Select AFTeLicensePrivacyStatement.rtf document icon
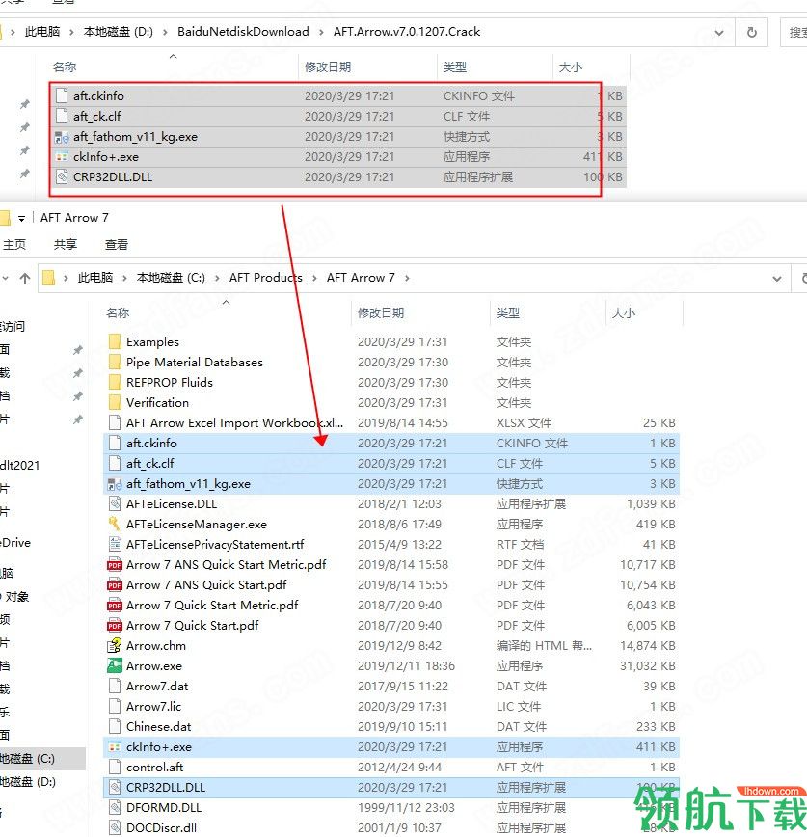The width and height of the screenshot is (807, 837). tap(115, 545)
